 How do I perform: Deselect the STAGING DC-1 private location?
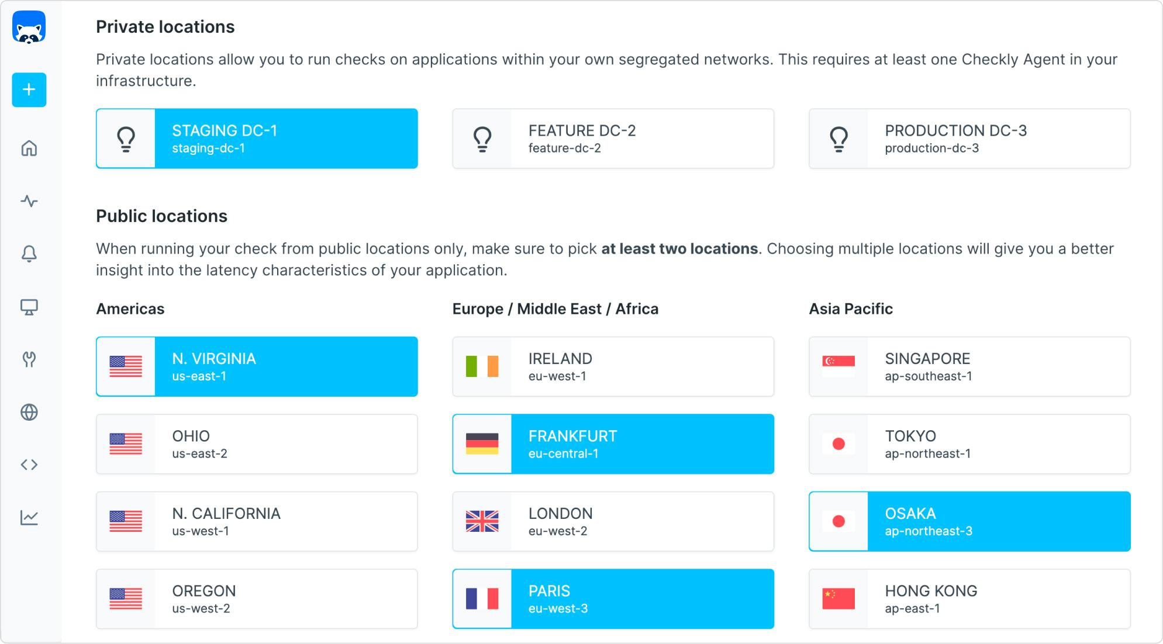click(257, 139)
